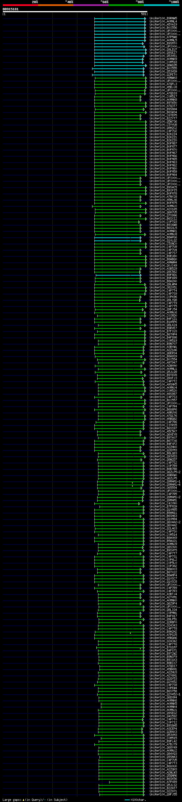182x802 pixels.
Task: Open hit UniRef100_A0MNL4
Action: 163,22
